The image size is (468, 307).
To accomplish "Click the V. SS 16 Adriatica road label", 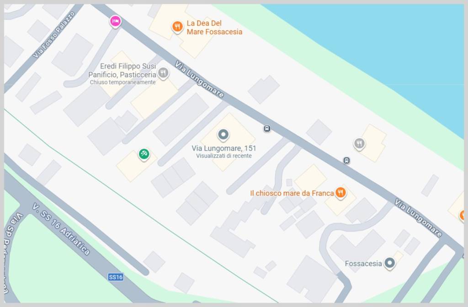I will (x=61, y=229).
